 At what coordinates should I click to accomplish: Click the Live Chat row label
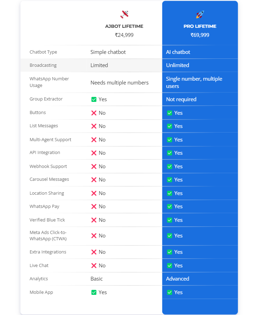click(x=39, y=266)
